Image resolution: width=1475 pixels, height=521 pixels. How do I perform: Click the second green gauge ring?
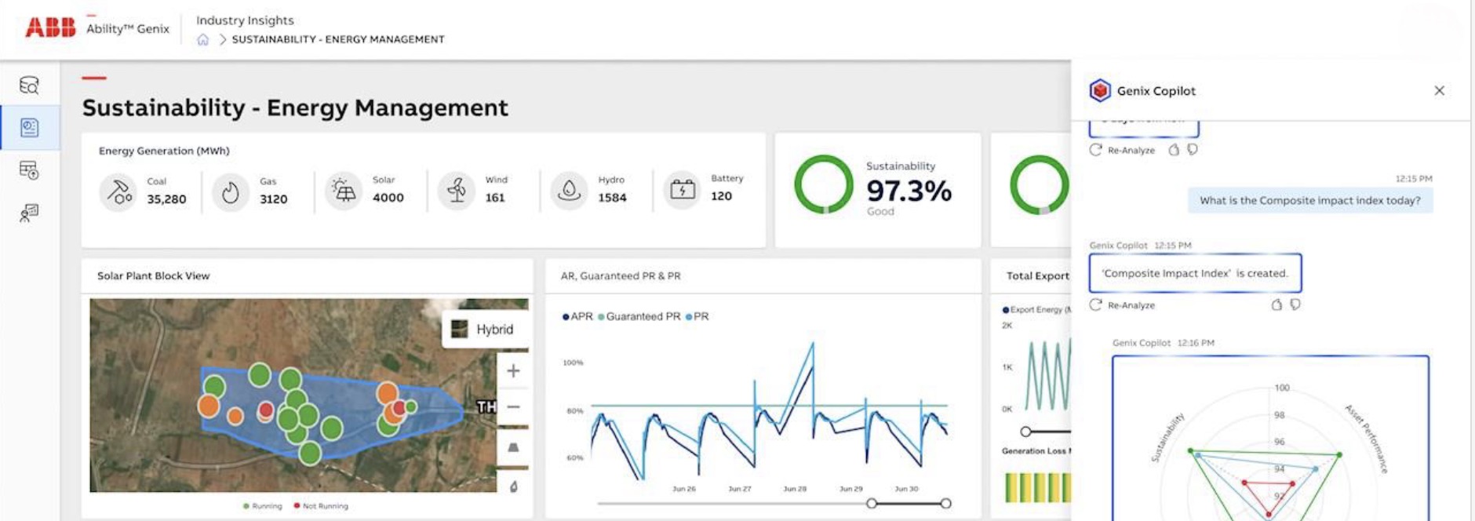[x=1039, y=184]
